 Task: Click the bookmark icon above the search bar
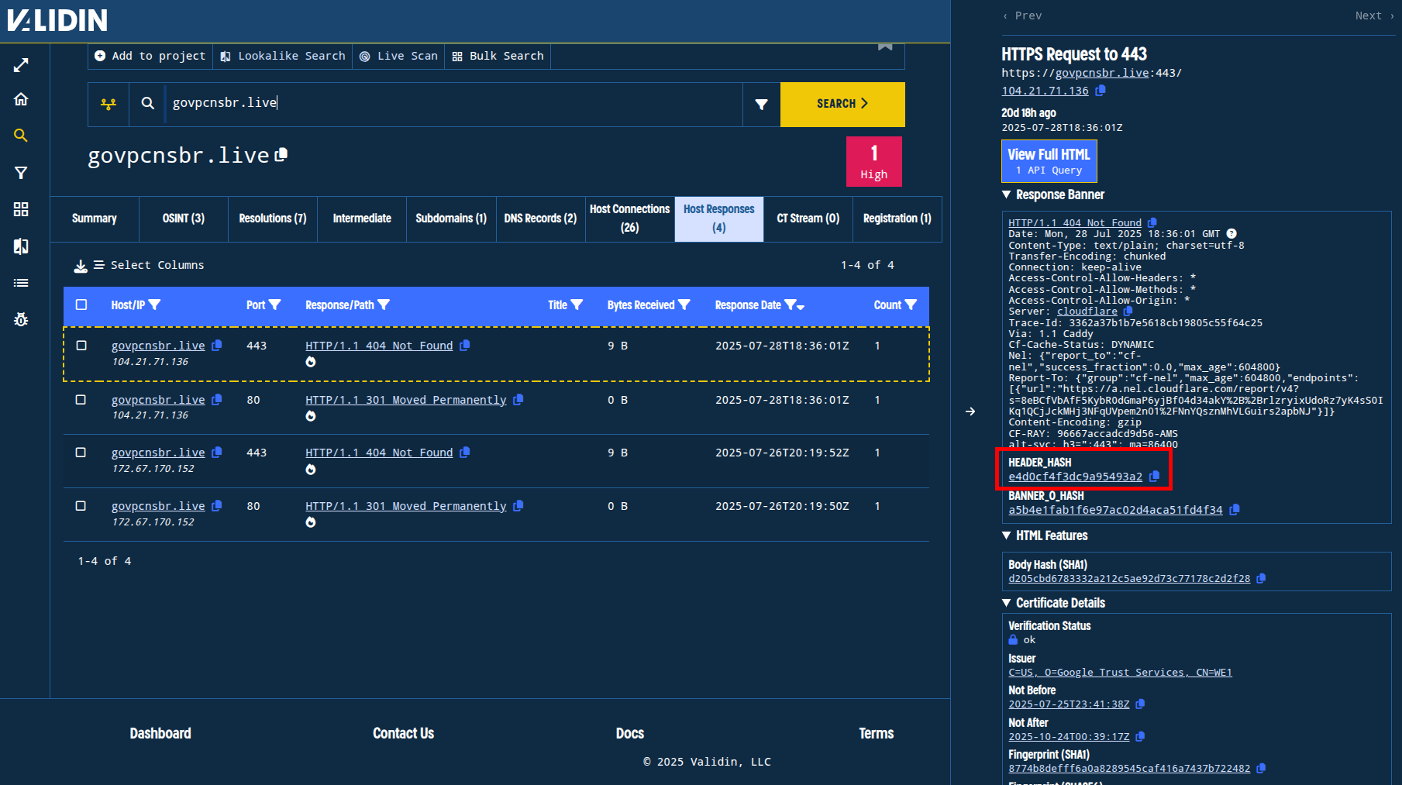point(885,46)
